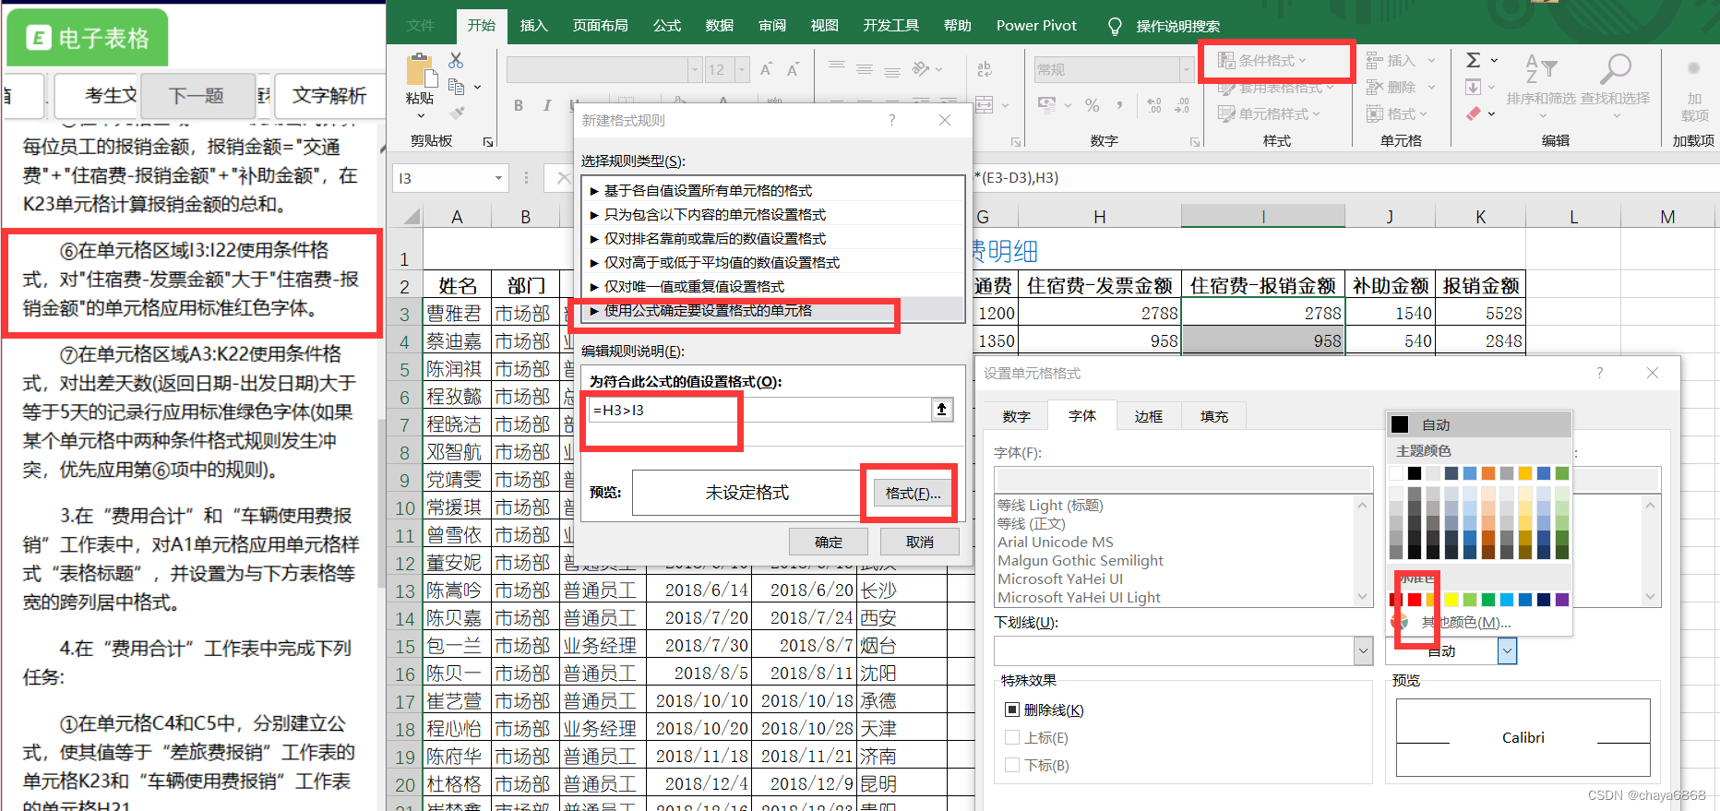The width and height of the screenshot is (1720, 811).
Task: Click the accounting number format icon
Action: [1046, 105]
